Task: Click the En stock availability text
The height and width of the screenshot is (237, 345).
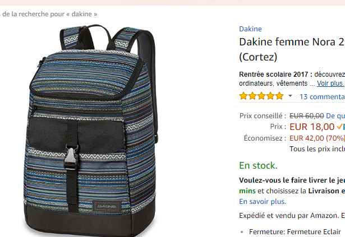Action: click(258, 165)
